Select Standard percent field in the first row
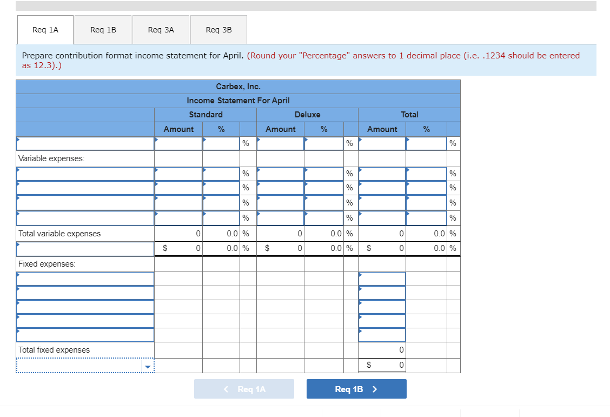610x417 pixels. pyautogui.click(x=221, y=143)
